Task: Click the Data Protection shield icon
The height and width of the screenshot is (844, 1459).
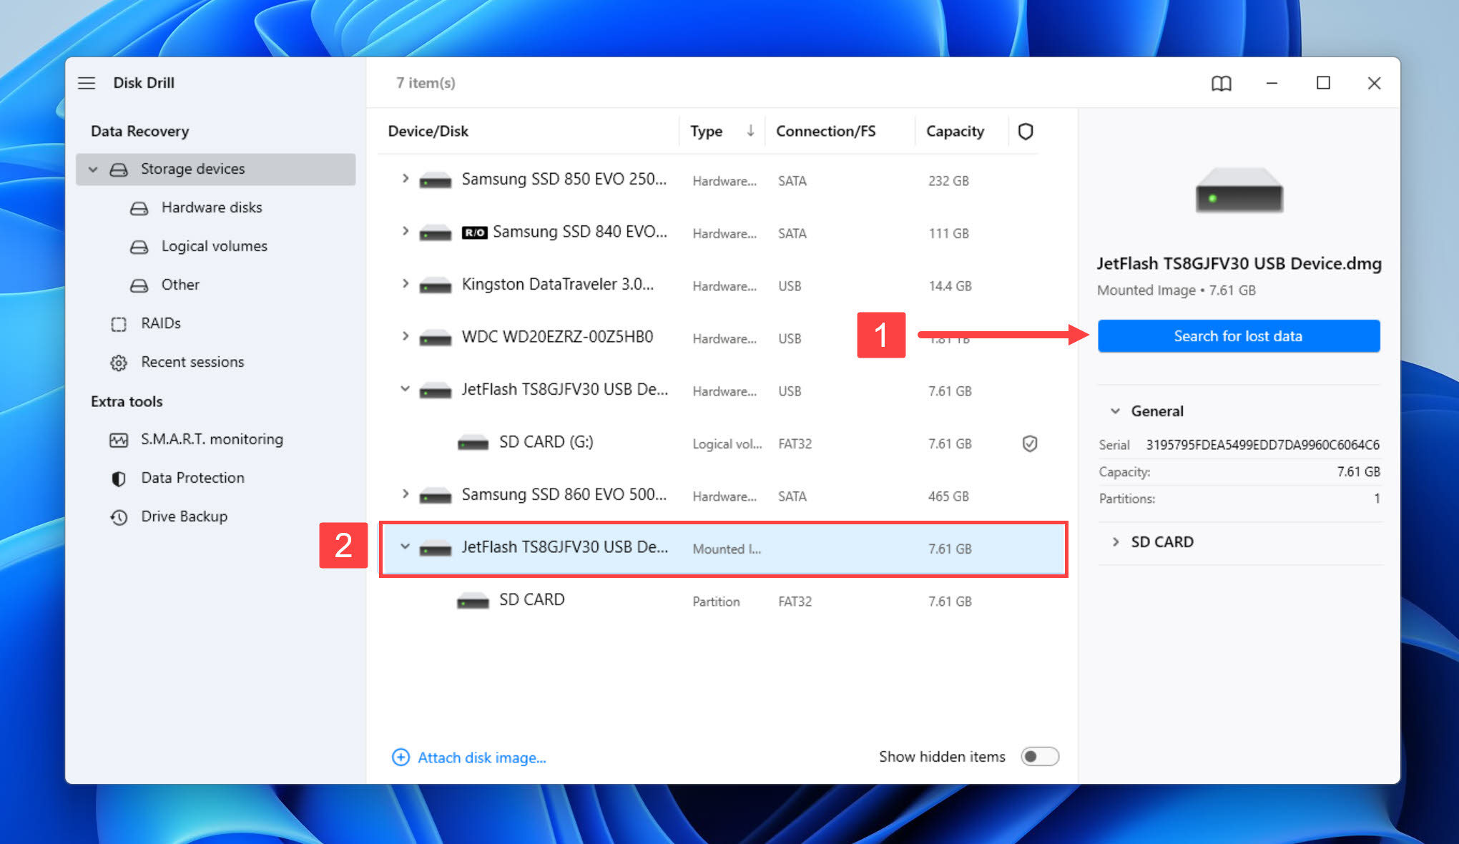Action: click(119, 479)
